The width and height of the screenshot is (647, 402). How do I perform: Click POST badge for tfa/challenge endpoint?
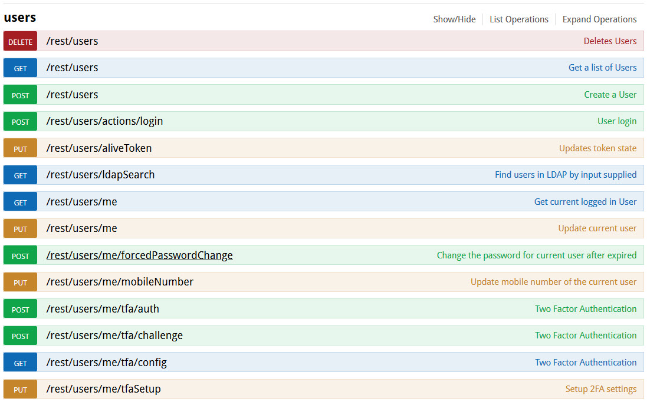pyautogui.click(x=20, y=336)
